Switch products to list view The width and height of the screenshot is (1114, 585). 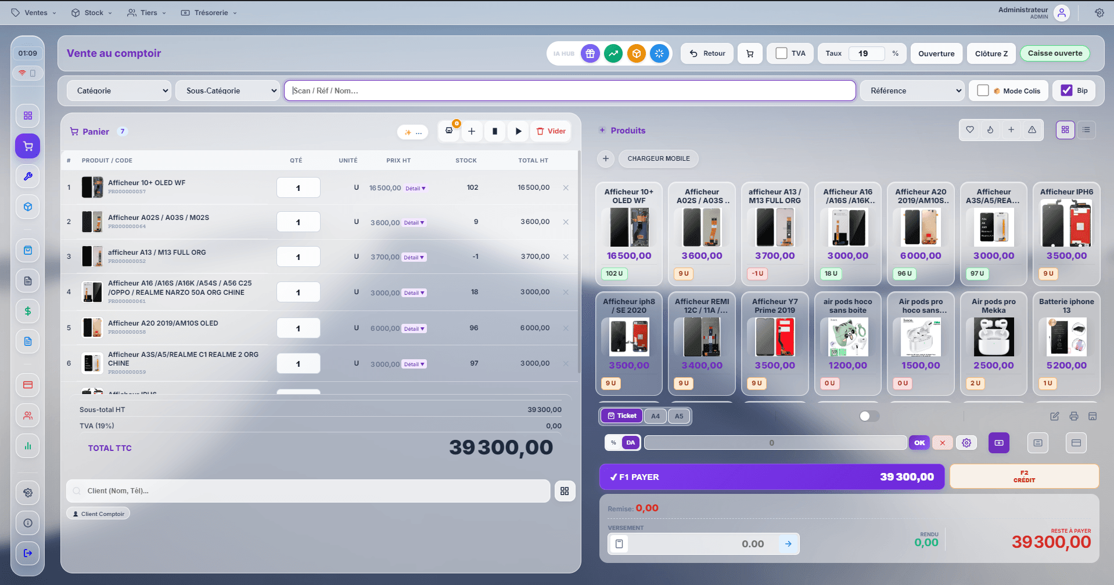tap(1086, 130)
